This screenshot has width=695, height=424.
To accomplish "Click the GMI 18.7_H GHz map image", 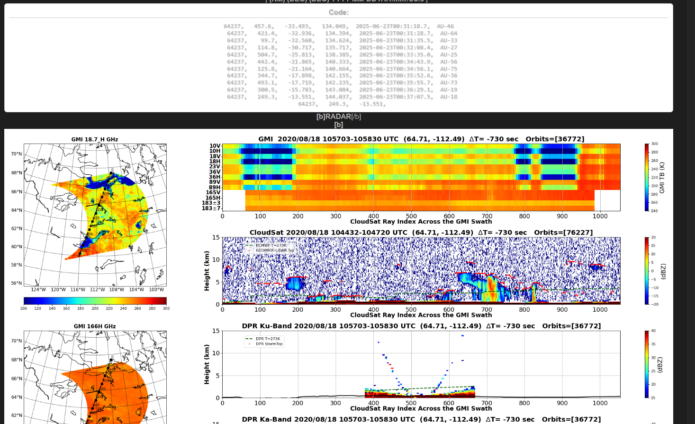I will click(95, 215).
